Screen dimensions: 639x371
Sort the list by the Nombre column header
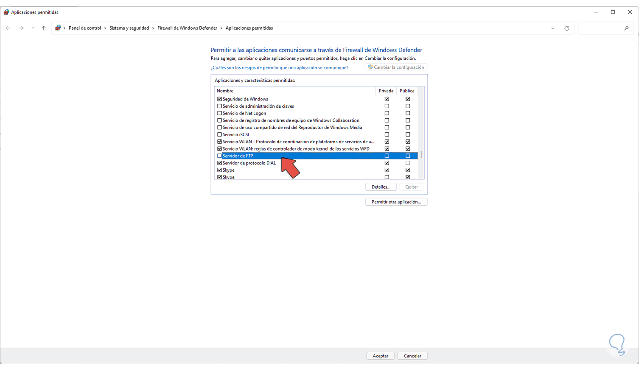295,91
